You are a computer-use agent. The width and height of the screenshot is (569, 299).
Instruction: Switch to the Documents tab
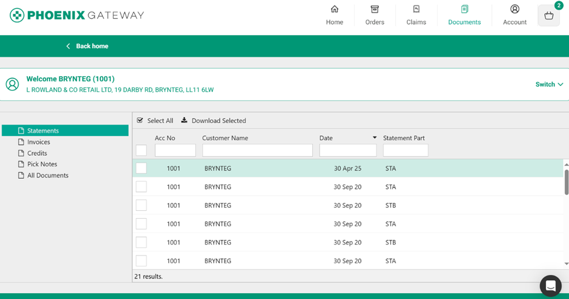464,15
